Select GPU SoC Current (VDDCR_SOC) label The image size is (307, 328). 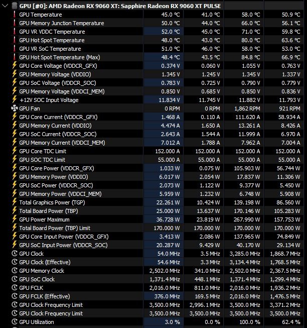58,134
